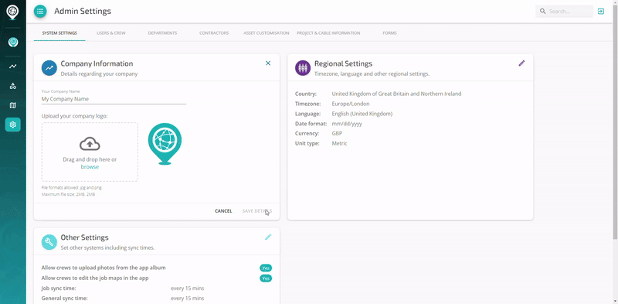Click the Cancel button in Company Information
The image size is (618, 304).
click(x=223, y=211)
